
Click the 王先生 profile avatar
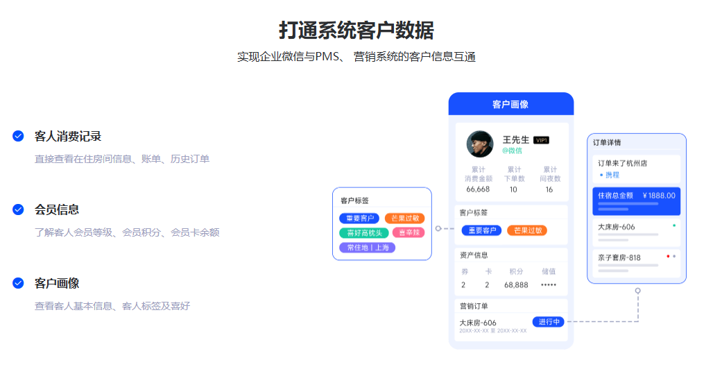coord(480,144)
